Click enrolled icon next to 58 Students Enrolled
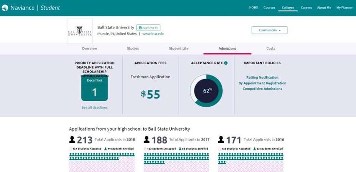Image resolution: width=356 pixels, height=172 pixels. click(x=180, y=149)
